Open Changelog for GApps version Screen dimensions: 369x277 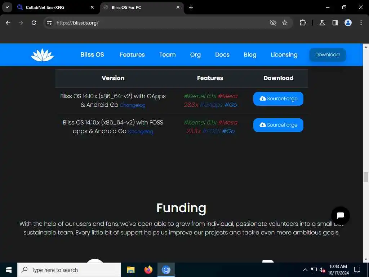click(133, 105)
